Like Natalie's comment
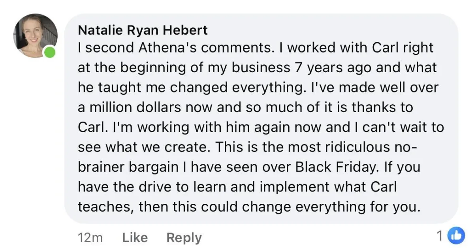This screenshot has width=474, height=248. [135, 237]
